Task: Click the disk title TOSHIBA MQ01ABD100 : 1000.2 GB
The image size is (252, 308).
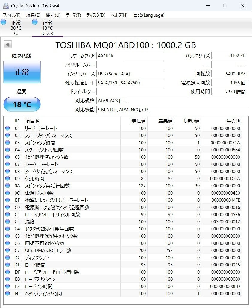Action: (126, 45)
